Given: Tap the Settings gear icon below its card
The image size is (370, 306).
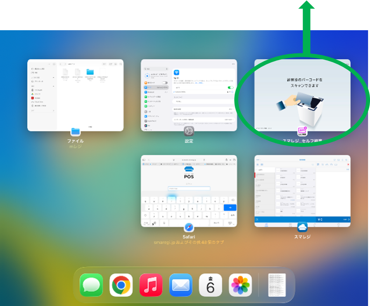Looking at the screenshot, I should click(189, 131).
